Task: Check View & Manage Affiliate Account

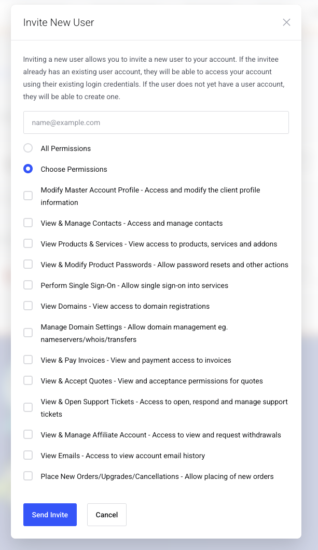Action: 28,435
